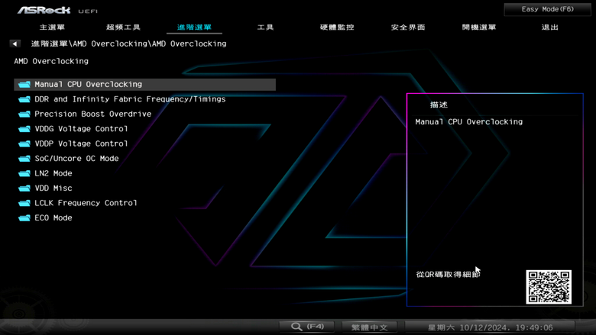Click folder icon beside Manual CPU Overclocking

[x=24, y=84]
